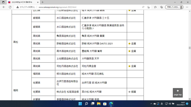The image size is (191, 107).
Task: Click the Japanese IME あ indicator
Action: tap(162, 104)
